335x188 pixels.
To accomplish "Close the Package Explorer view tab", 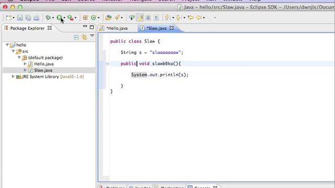I will 50,28.
